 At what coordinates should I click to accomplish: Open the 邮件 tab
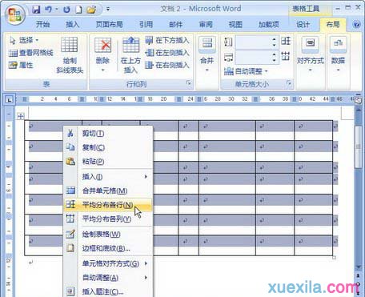176,25
